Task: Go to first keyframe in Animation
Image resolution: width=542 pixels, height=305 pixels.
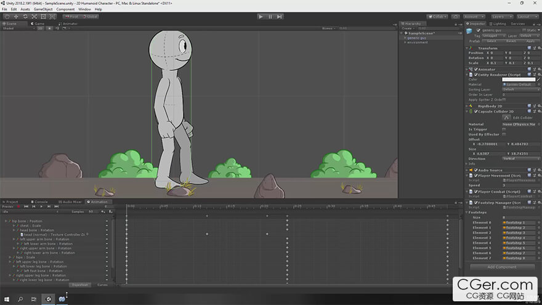Action: pyautogui.click(x=26, y=206)
